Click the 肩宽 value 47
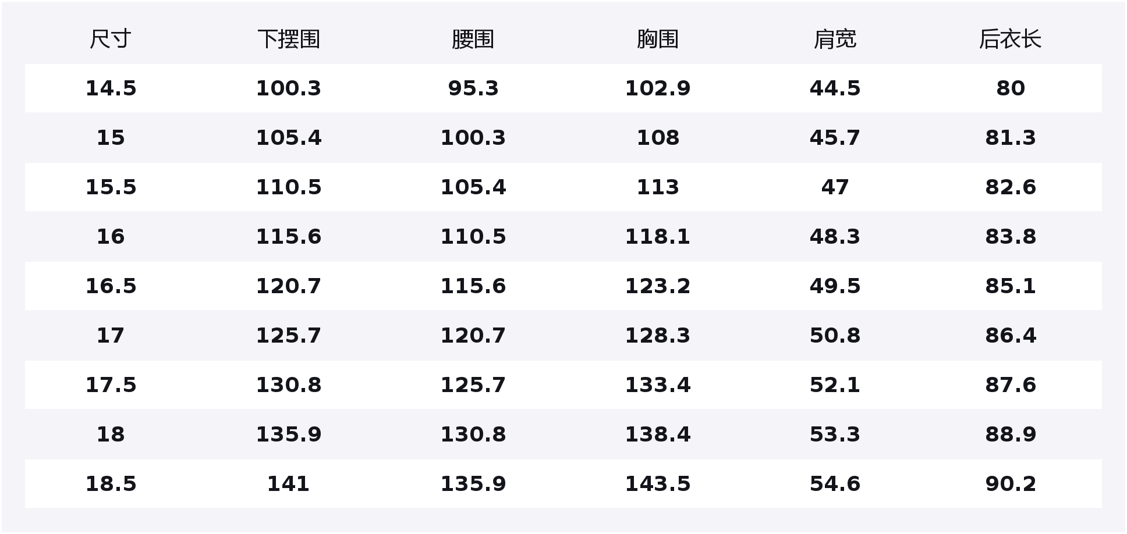The width and height of the screenshot is (1127, 534). (835, 187)
